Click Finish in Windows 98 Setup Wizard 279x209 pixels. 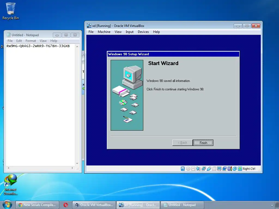point(203,143)
